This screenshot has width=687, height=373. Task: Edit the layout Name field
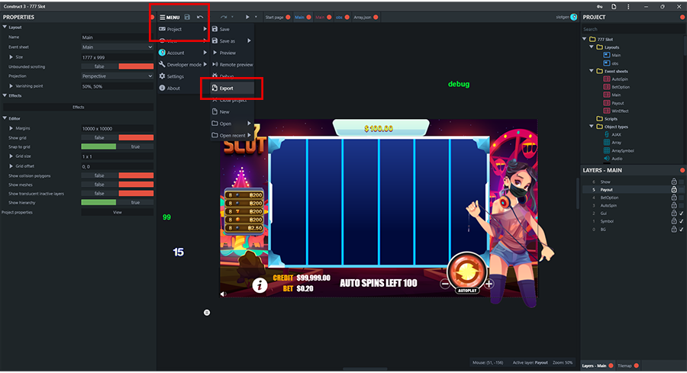tap(118, 37)
